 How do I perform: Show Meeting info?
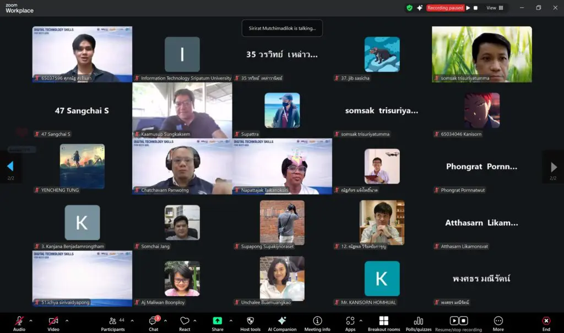tap(317, 322)
